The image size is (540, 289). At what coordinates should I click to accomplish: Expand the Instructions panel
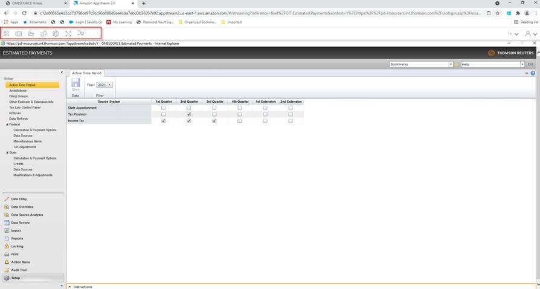point(69,287)
